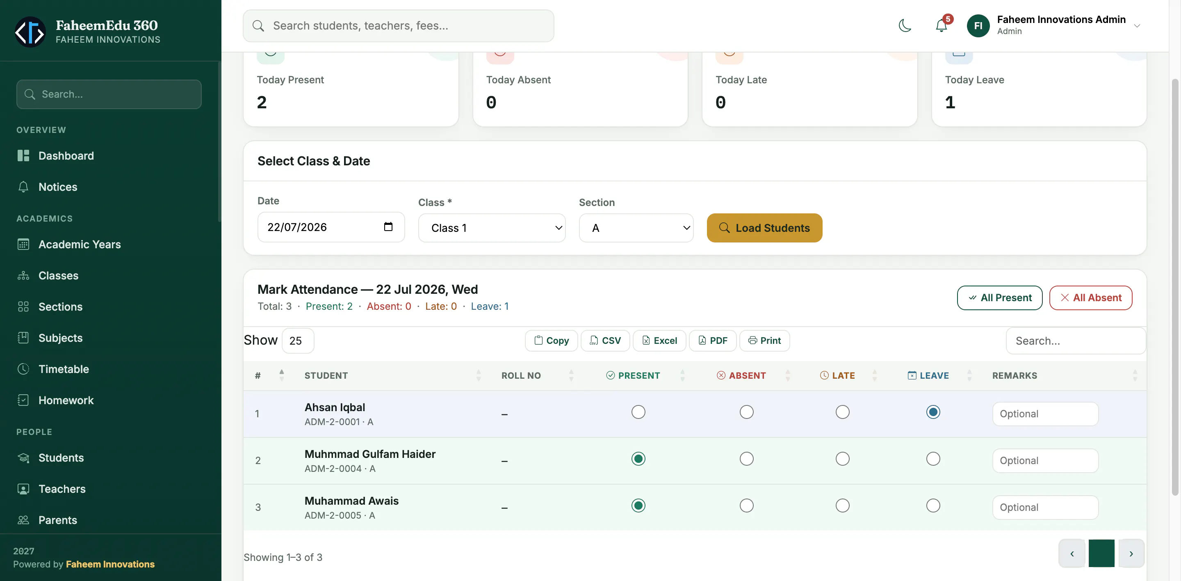Open the date picker calendar icon

pyautogui.click(x=388, y=226)
